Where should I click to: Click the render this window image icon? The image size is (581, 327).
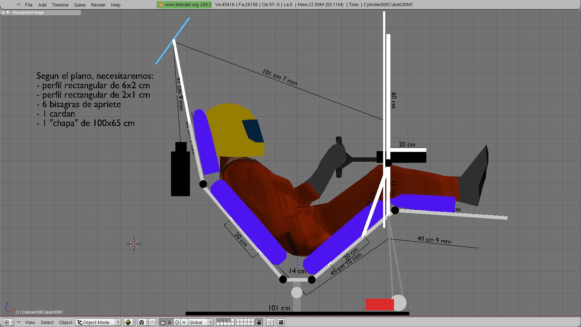pyautogui.click(x=281, y=322)
